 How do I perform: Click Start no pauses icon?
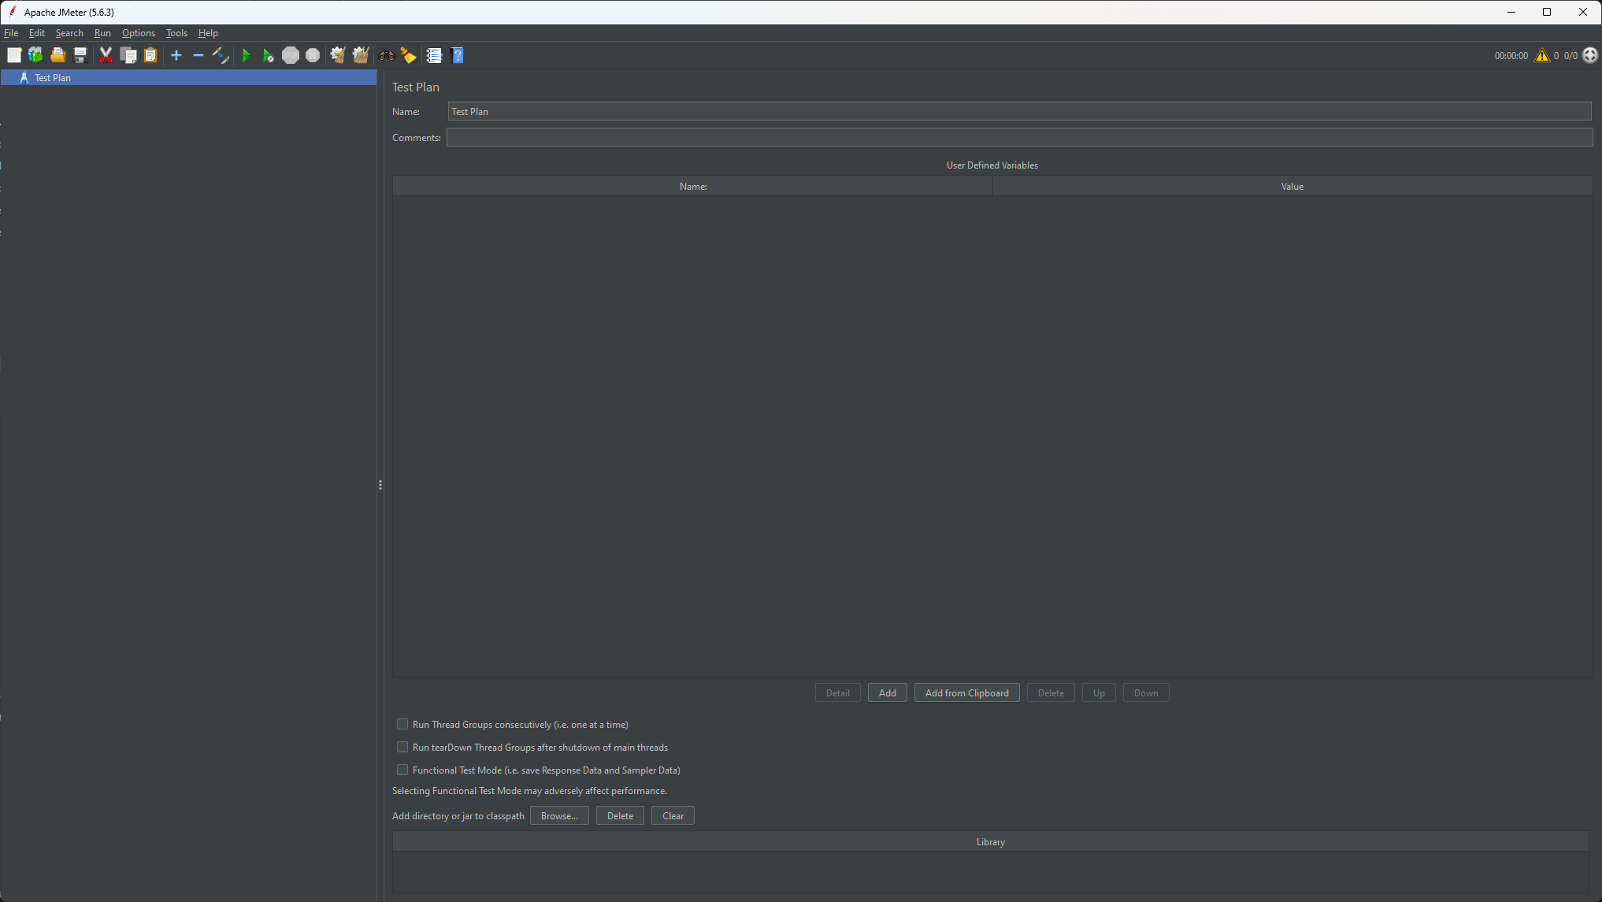pos(268,55)
